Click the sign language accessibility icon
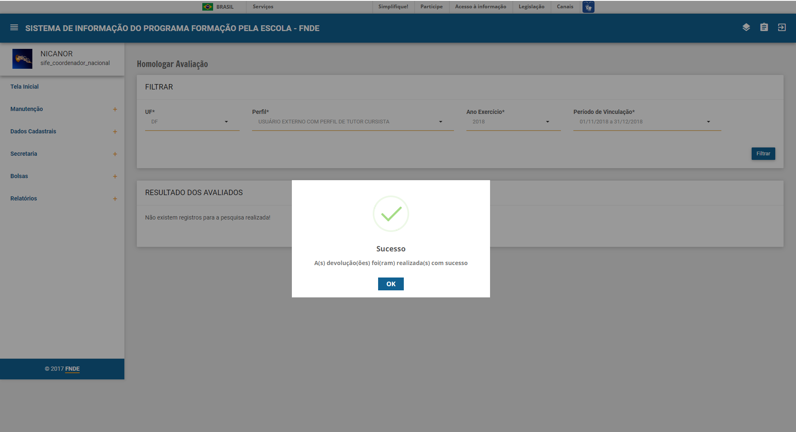 (588, 7)
